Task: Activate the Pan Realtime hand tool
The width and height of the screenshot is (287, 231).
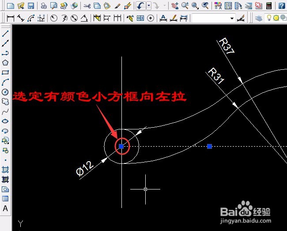Action: [x=175, y=6]
